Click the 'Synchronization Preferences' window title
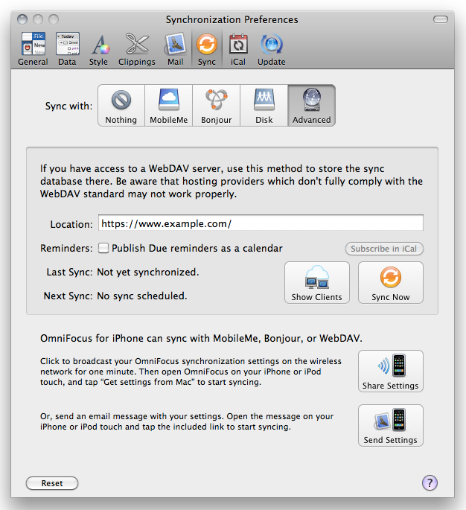The height and width of the screenshot is (510, 466). tap(232, 19)
